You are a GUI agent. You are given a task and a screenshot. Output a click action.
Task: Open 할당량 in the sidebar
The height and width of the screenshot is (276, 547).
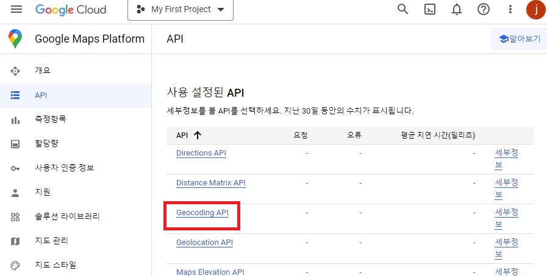pyautogui.click(x=46, y=143)
